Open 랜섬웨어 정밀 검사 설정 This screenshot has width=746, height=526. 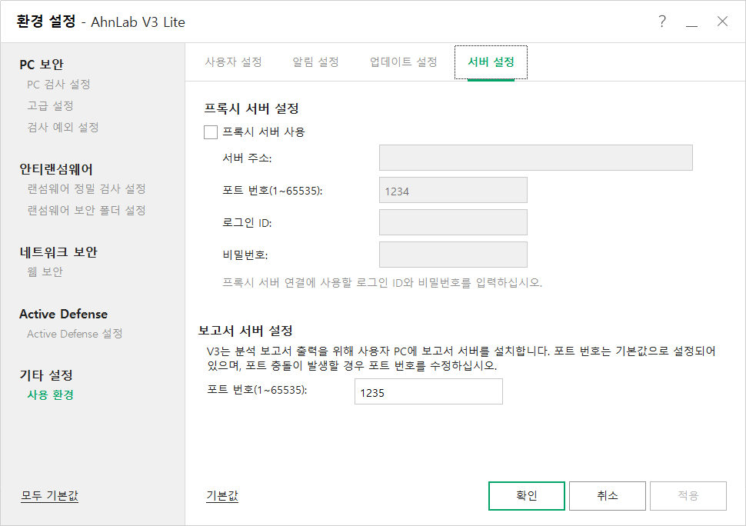point(87,189)
